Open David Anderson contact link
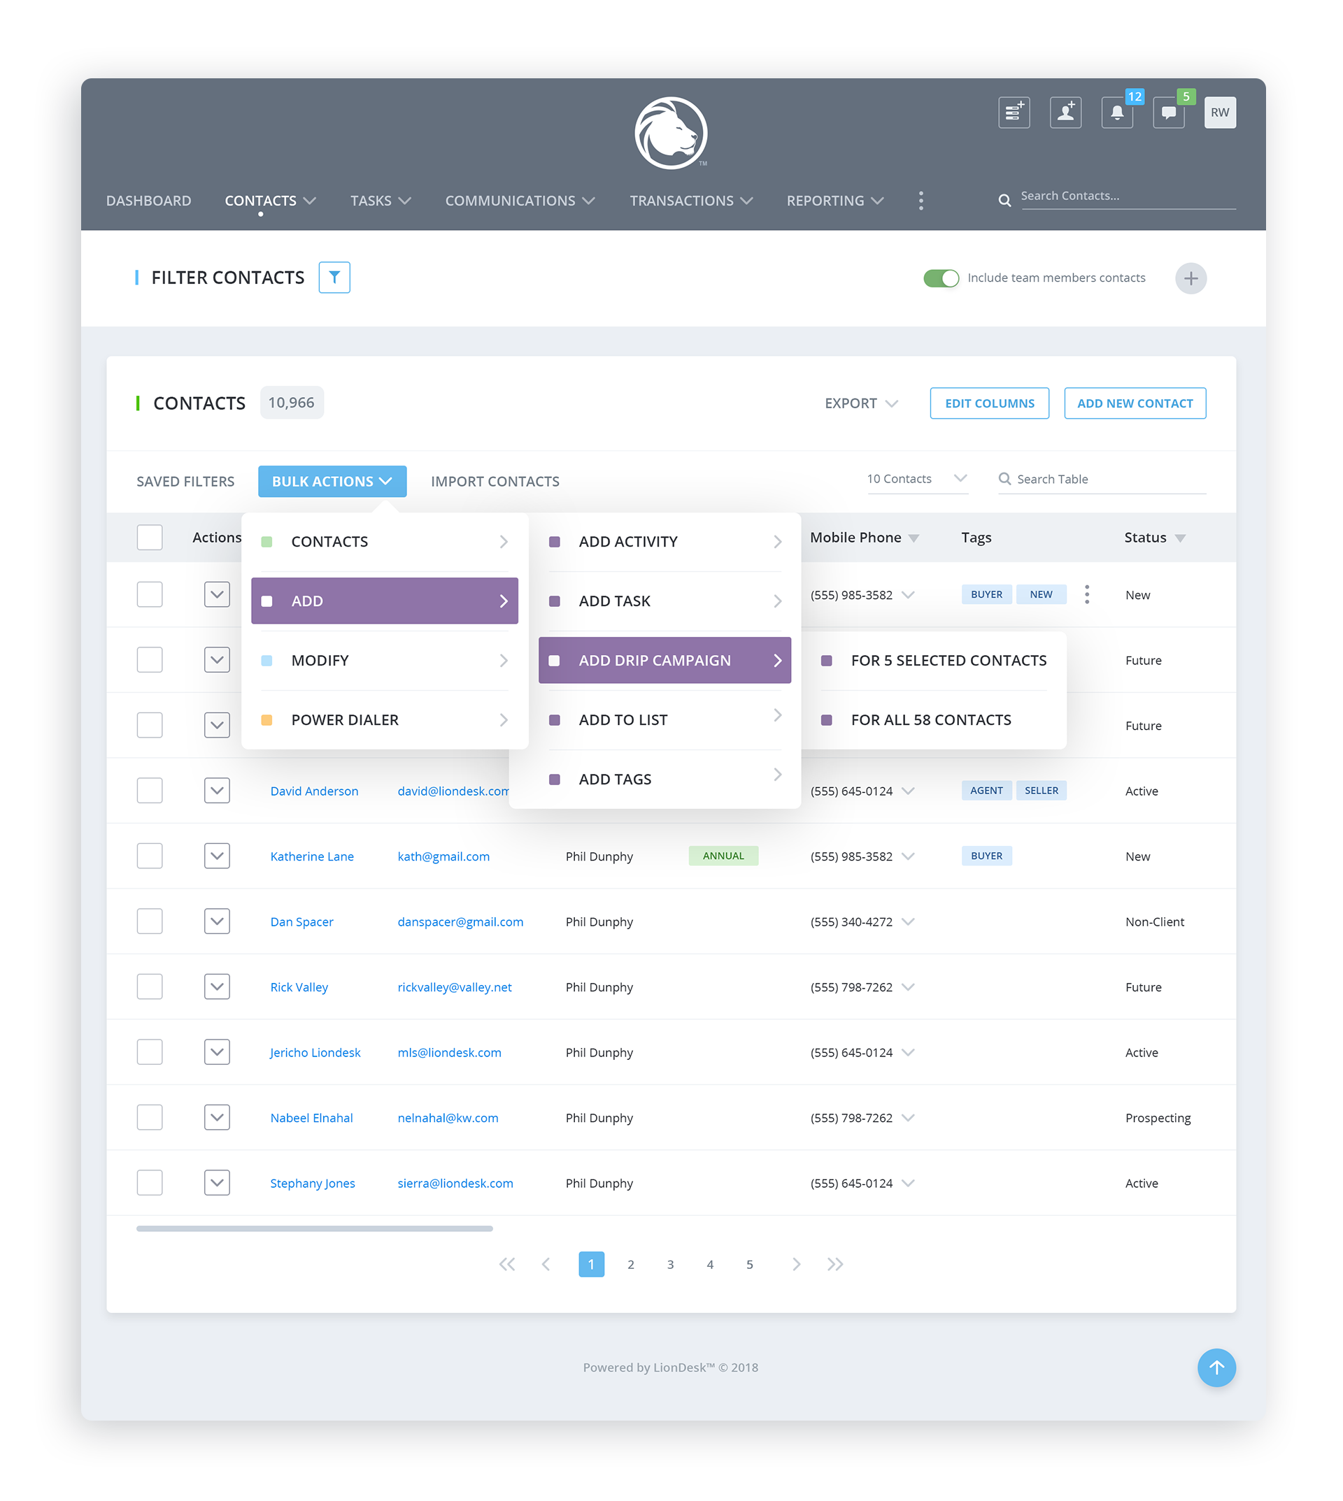Image resolution: width=1343 pixels, height=1501 pixels. tap(314, 791)
